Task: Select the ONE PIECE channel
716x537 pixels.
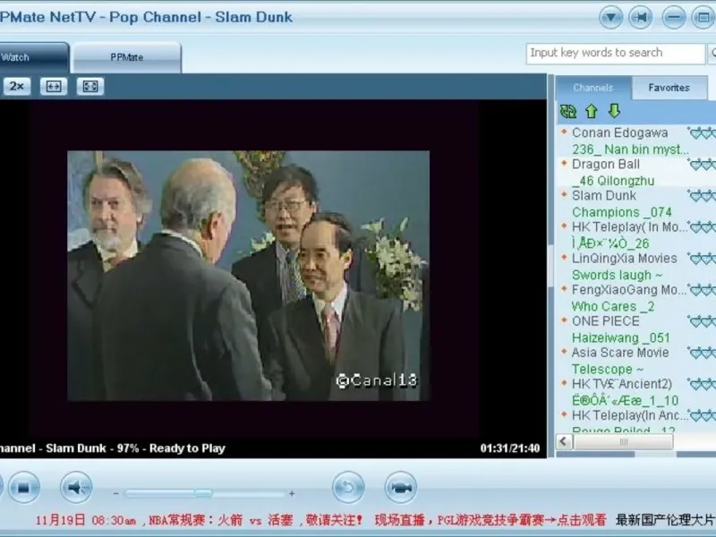Action: [x=606, y=321]
